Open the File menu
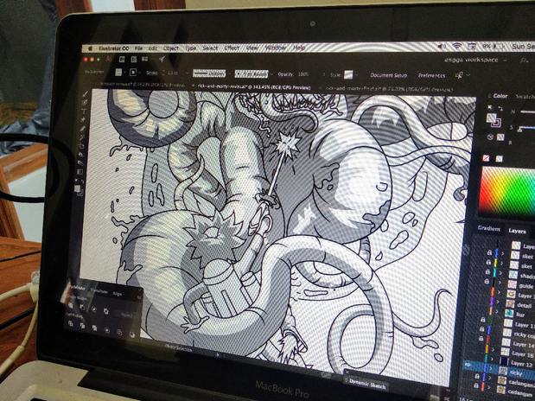The image size is (535, 401). click(x=138, y=48)
